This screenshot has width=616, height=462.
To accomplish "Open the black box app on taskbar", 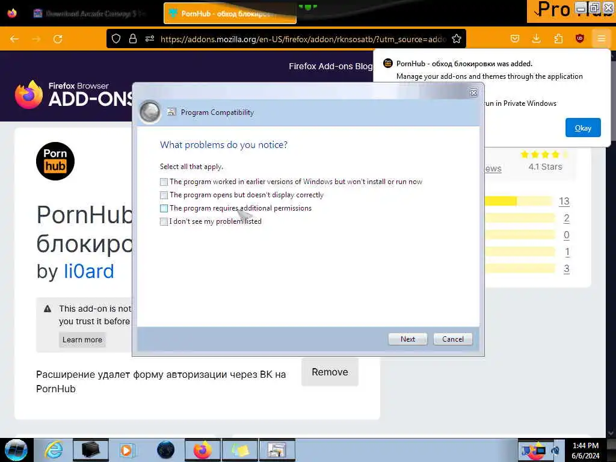I will click(91, 450).
